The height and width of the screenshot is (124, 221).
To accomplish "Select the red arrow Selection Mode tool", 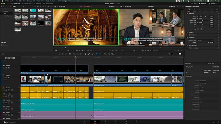I will [x=59, y=54].
